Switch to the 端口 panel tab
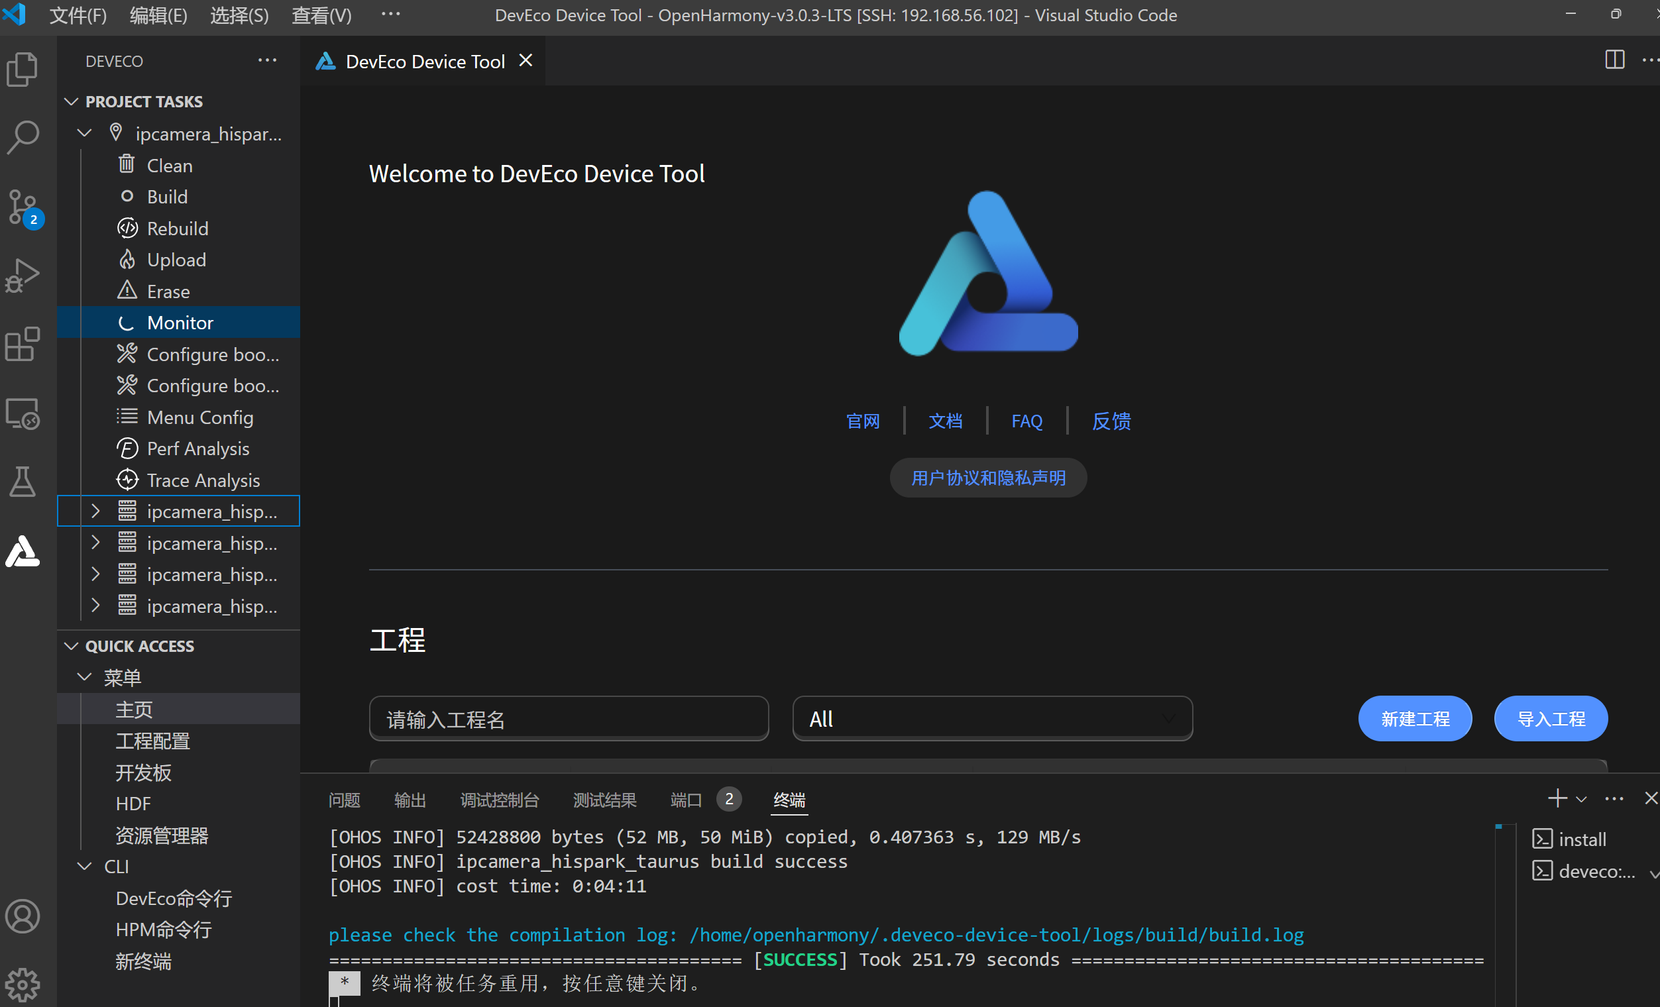Viewport: 1660px width, 1007px height. point(686,800)
